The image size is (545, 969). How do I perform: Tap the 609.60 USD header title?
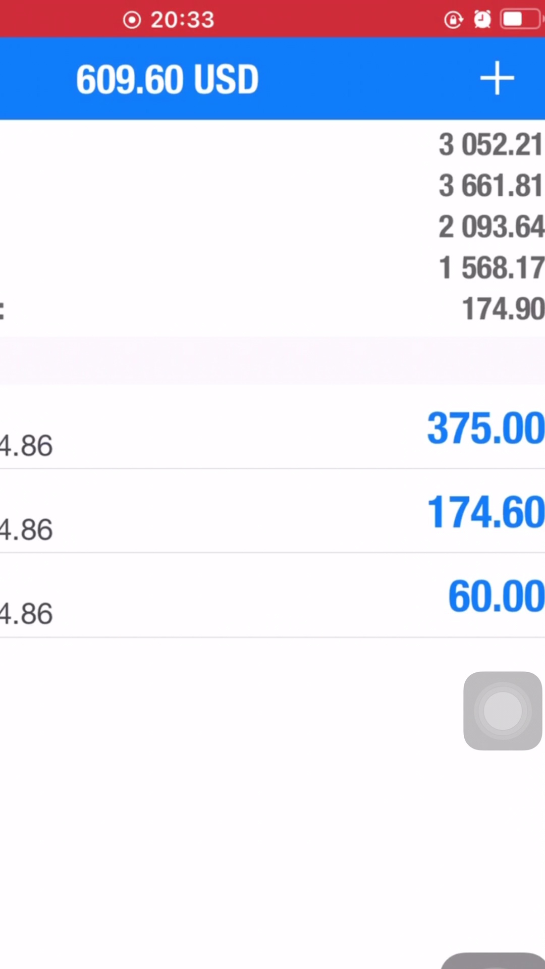coord(167,80)
